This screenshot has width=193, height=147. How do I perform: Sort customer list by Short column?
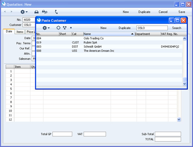[65, 34]
